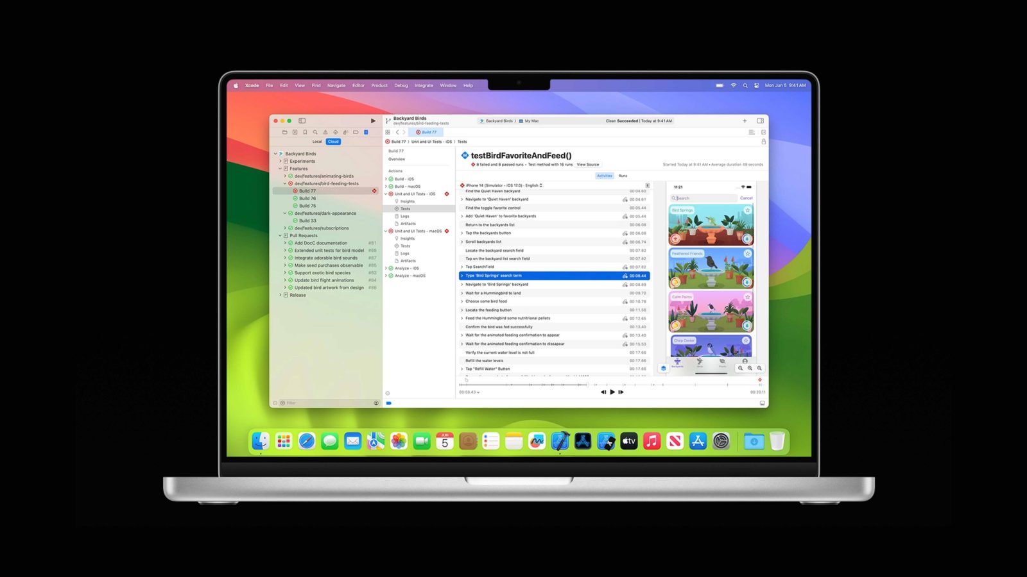Open the Music app from the Dock
The height and width of the screenshot is (577, 1027).
point(652,441)
